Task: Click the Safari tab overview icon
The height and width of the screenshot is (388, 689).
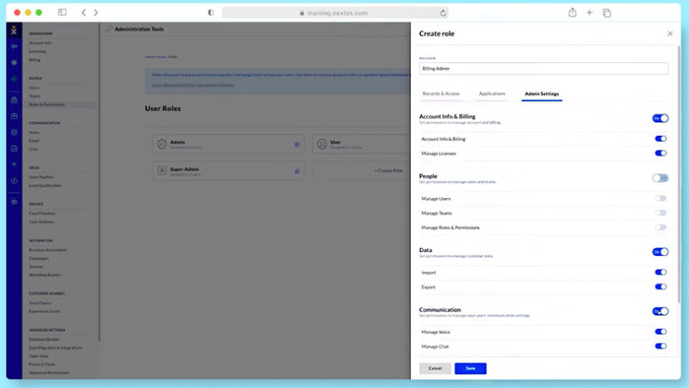Action: (607, 12)
